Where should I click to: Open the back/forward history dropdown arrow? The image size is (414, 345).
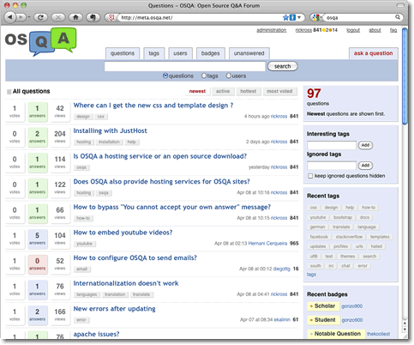pos(29,17)
